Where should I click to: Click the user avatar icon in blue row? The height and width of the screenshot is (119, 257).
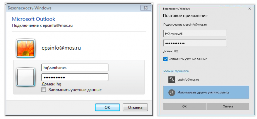[x=172, y=92]
